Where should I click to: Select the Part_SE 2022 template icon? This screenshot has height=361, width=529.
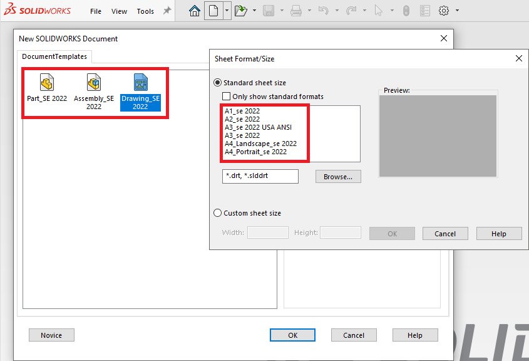tap(47, 83)
